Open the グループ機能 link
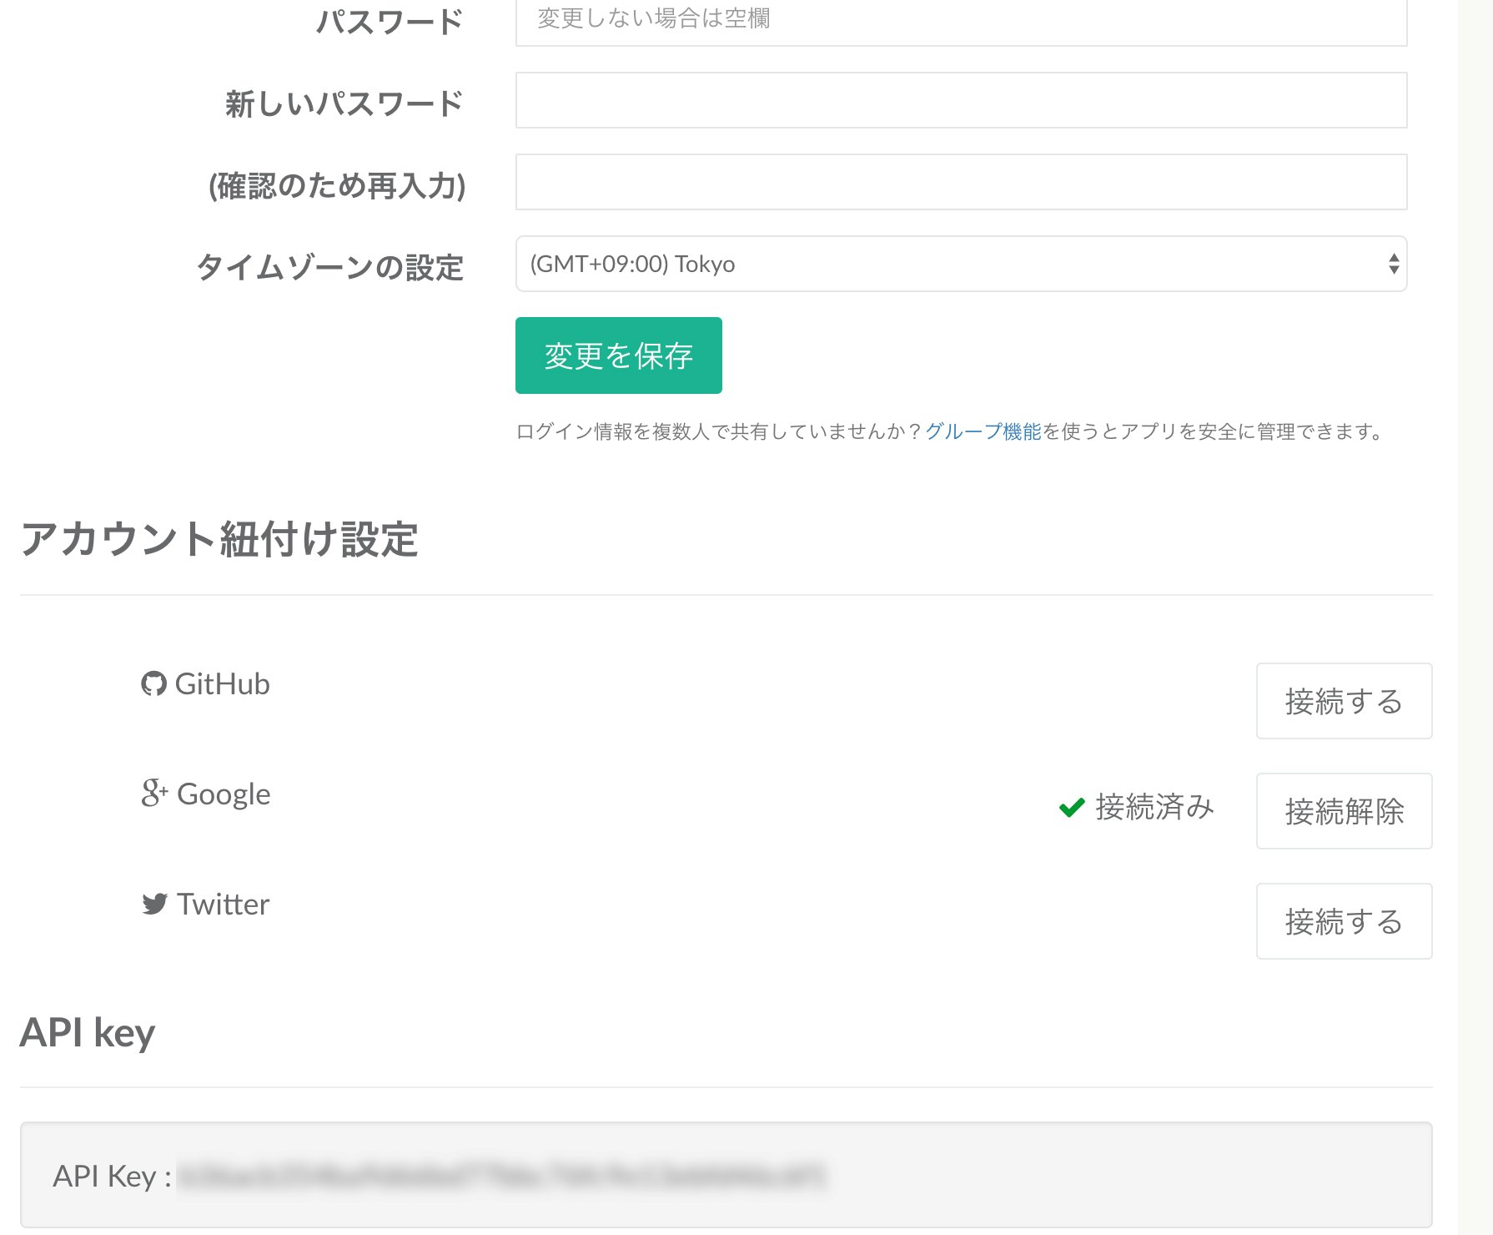 coord(983,431)
